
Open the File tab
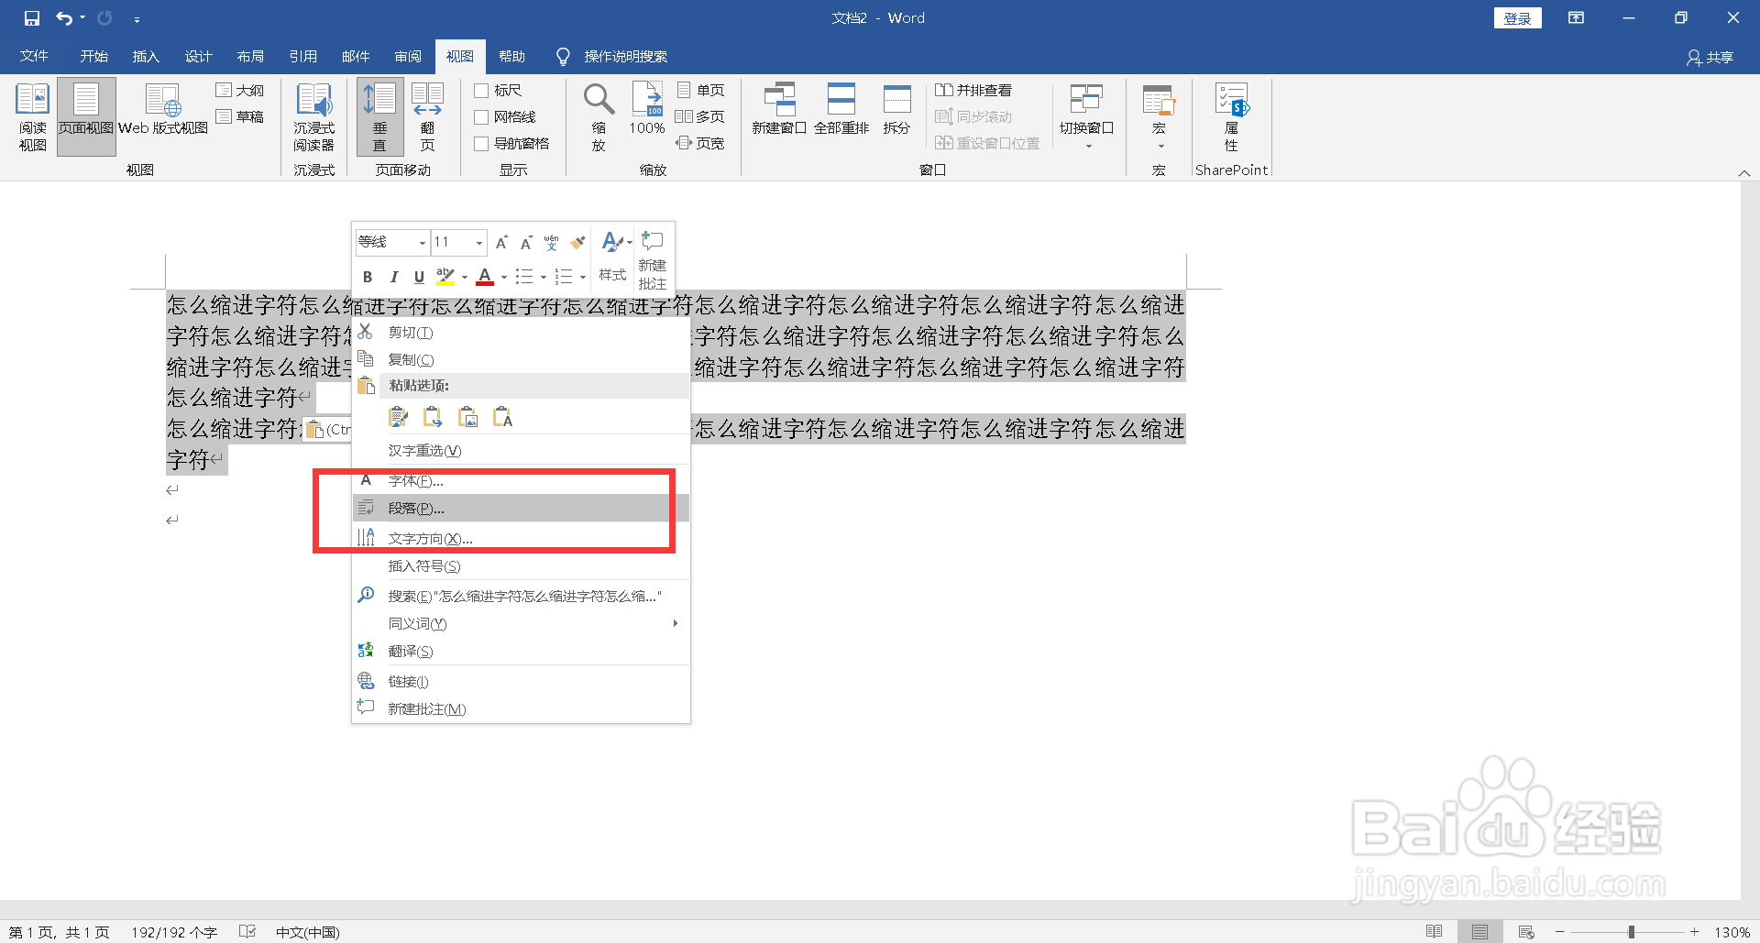click(x=34, y=57)
